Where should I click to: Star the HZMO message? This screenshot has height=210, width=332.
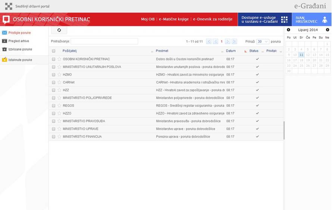59,75
